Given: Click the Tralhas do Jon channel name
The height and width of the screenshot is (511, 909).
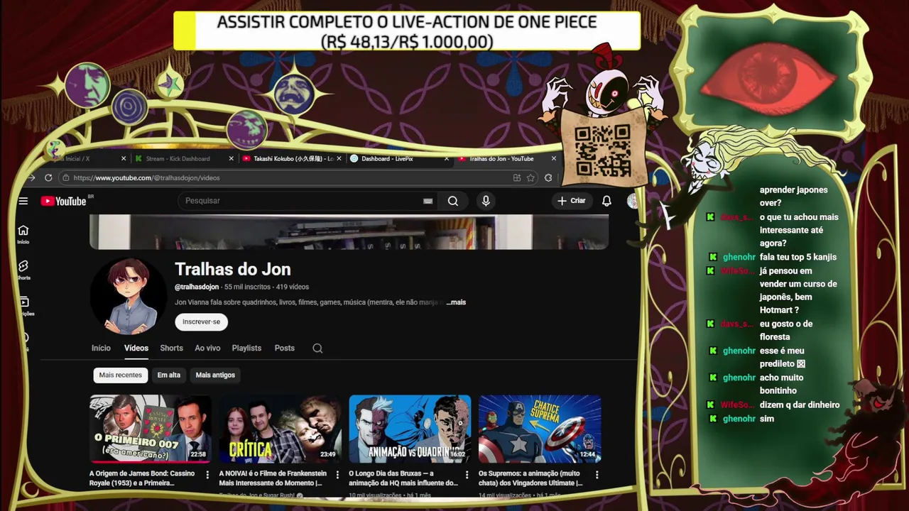Looking at the screenshot, I should tap(233, 270).
